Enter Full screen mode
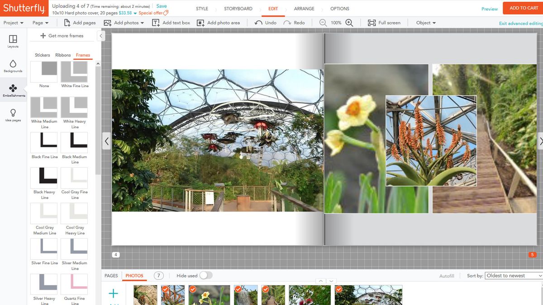 [384, 23]
